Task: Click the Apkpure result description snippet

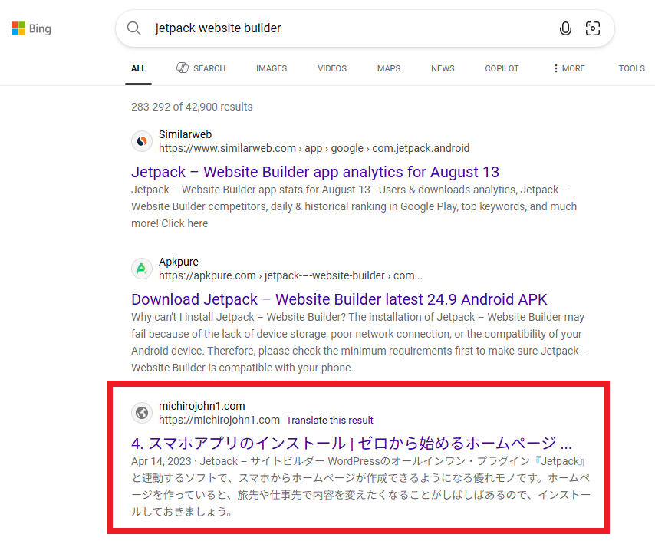Action: [359, 342]
